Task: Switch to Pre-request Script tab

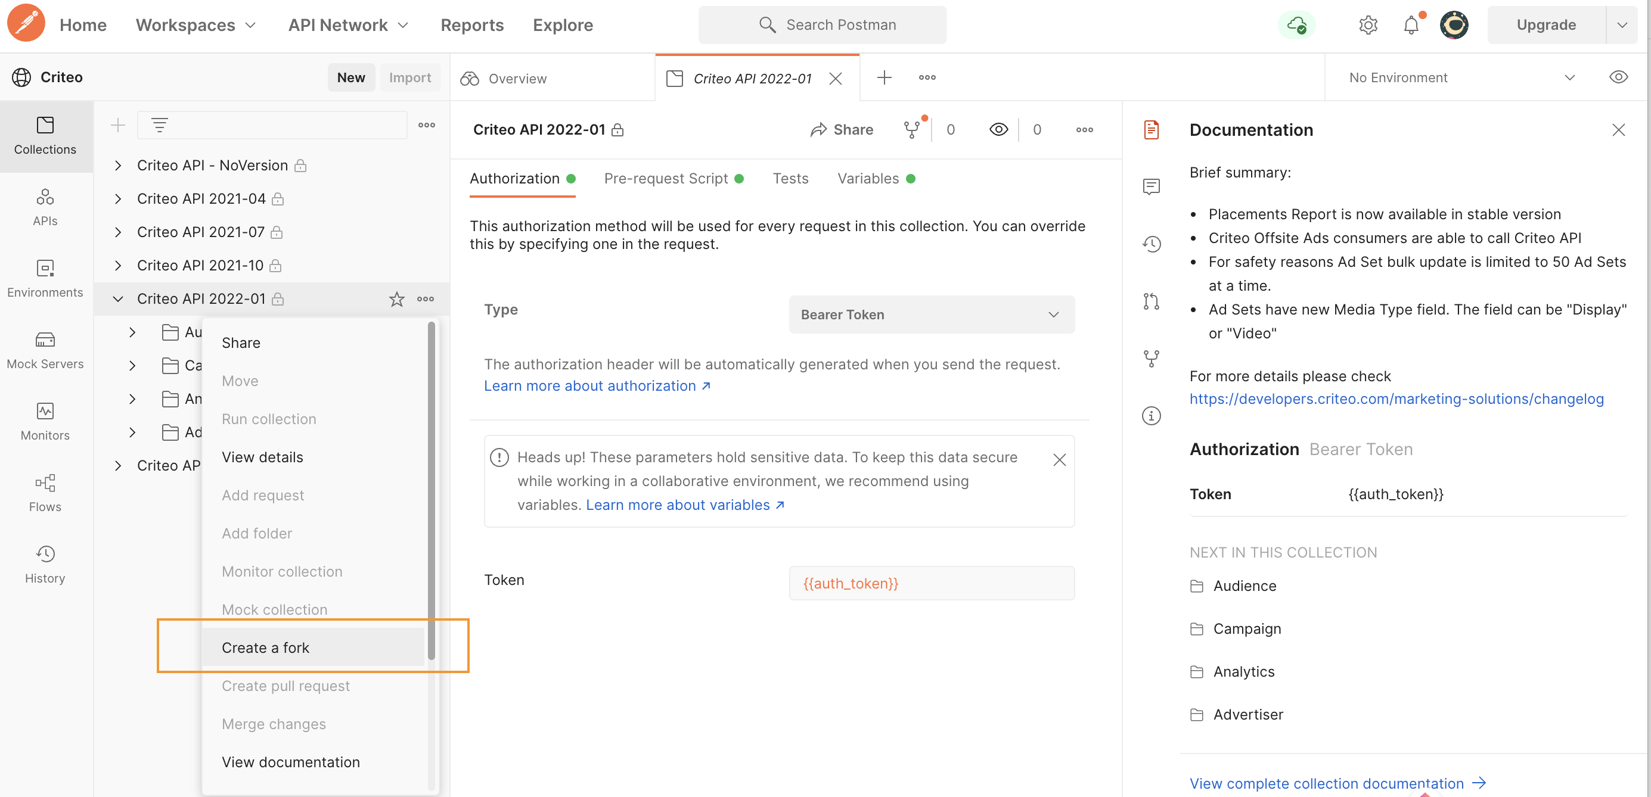Action: tap(673, 178)
